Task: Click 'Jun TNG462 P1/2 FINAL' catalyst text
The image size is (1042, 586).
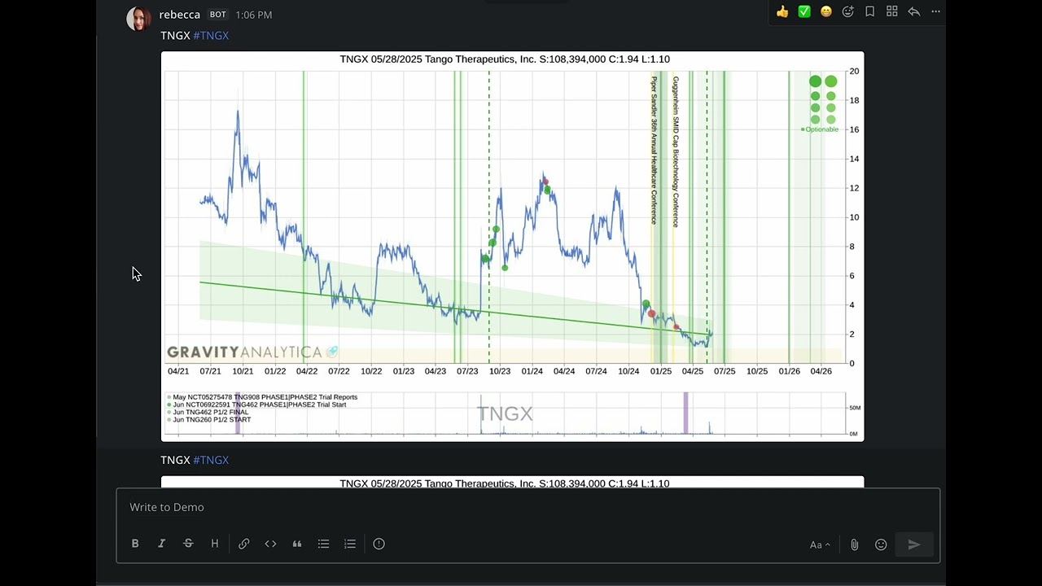Action: click(x=211, y=412)
